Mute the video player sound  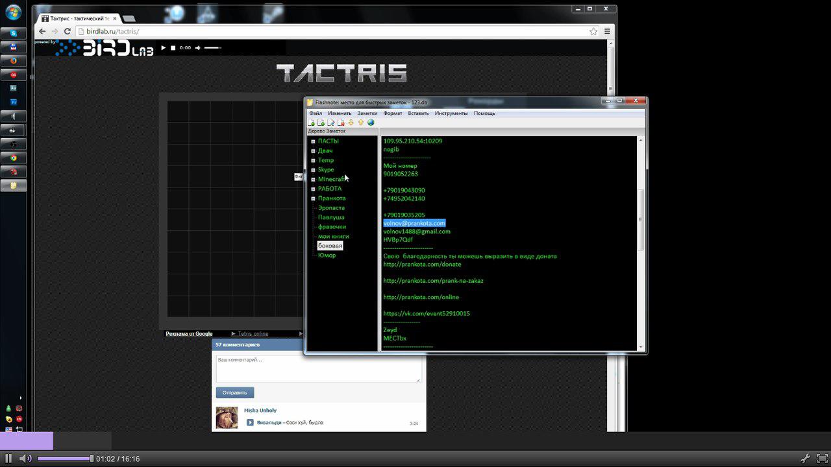pyautogui.click(x=25, y=459)
